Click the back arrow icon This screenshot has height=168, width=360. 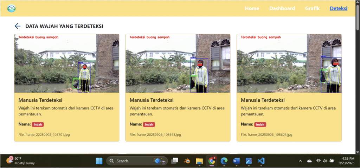pos(18,26)
